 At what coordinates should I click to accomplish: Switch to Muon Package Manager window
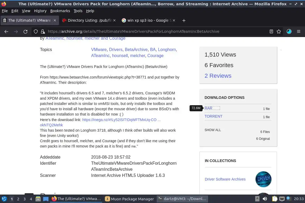[x=129, y=199]
